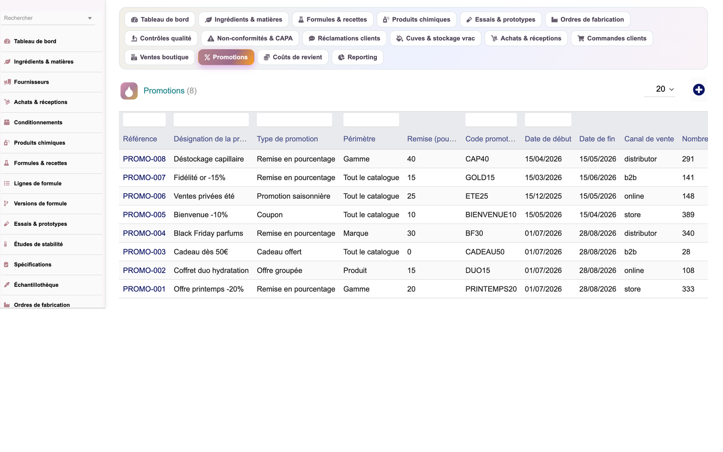Sort by Périmètre column header
This screenshot has width=723, height=452.
359,139
